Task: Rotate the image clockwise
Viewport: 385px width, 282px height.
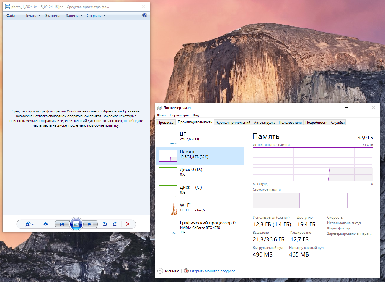Action: [x=115, y=224]
